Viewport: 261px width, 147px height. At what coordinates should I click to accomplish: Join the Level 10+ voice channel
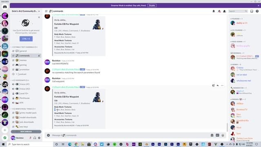[x=26, y=94]
